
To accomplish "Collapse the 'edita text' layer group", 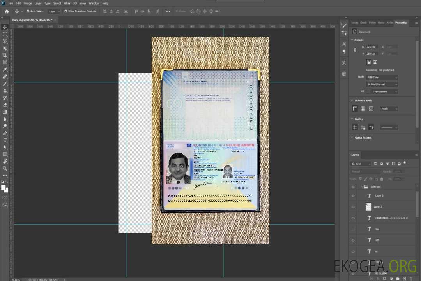I will click(x=362, y=187).
